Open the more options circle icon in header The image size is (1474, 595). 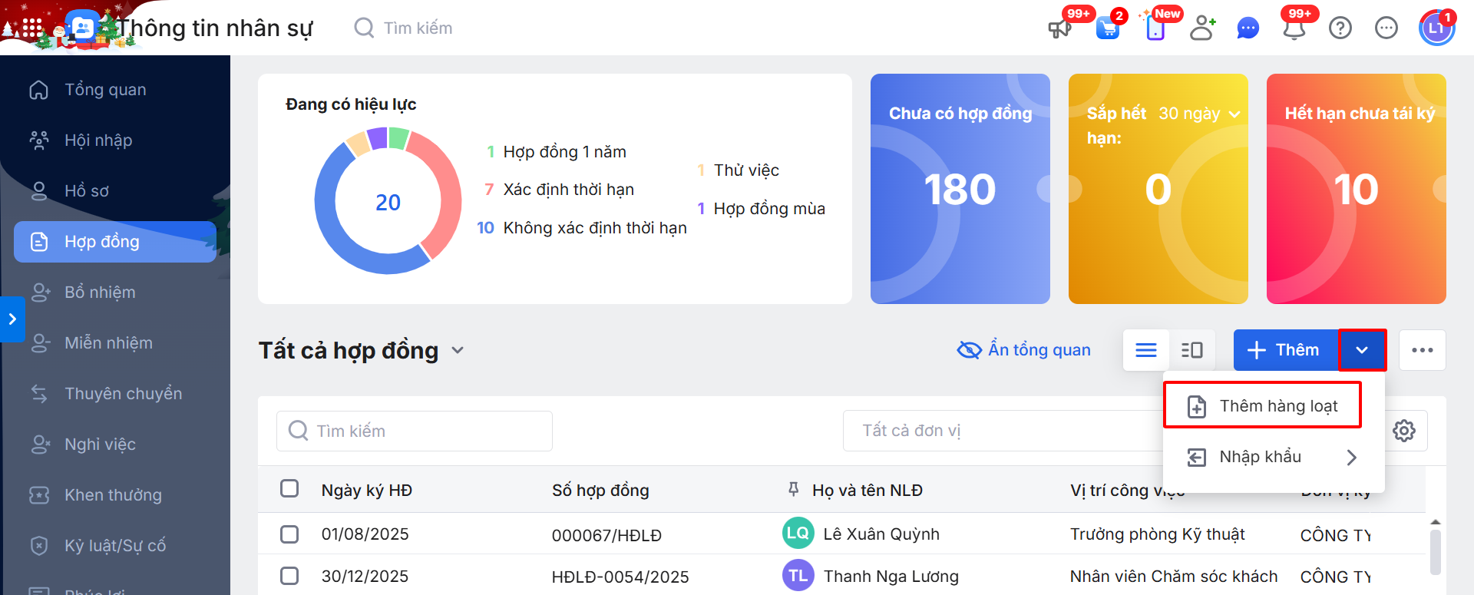pyautogui.click(x=1386, y=28)
